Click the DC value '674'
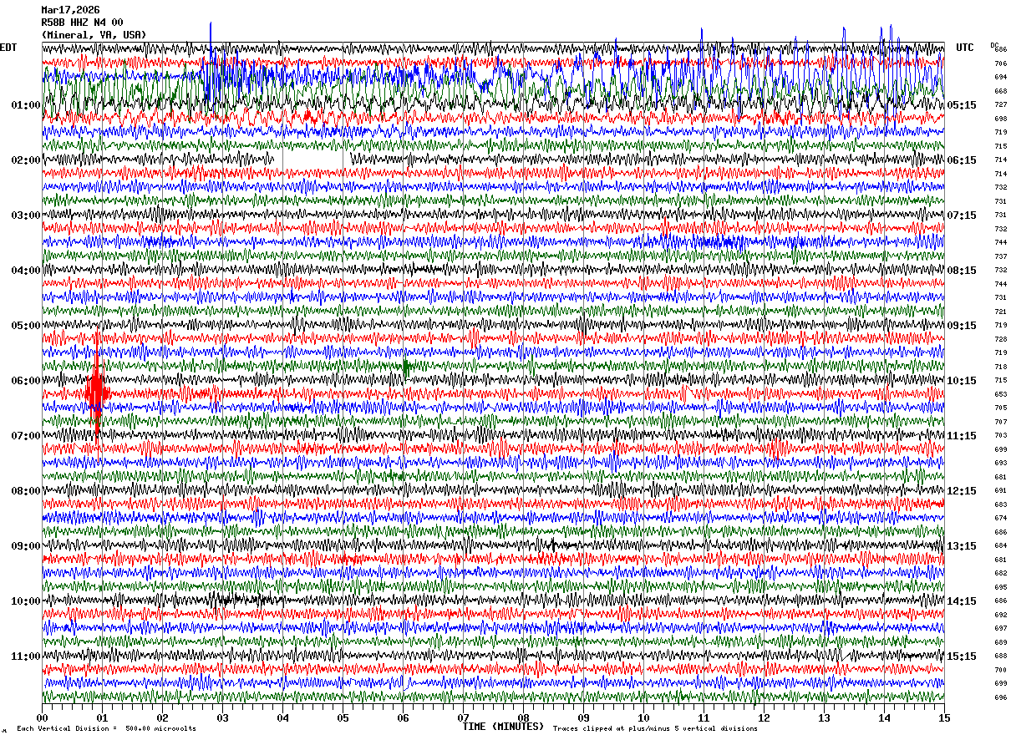This screenshot has height=740, width=1011. [x=1000, y=518]
